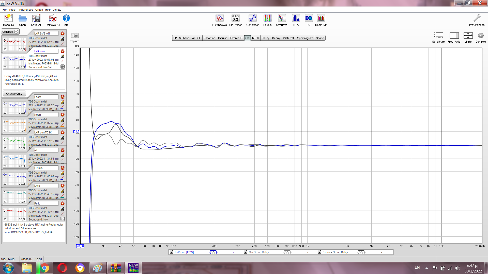488x274 pixels.
Task: Switch to the Waterfall tab
Action: (288, 38)
